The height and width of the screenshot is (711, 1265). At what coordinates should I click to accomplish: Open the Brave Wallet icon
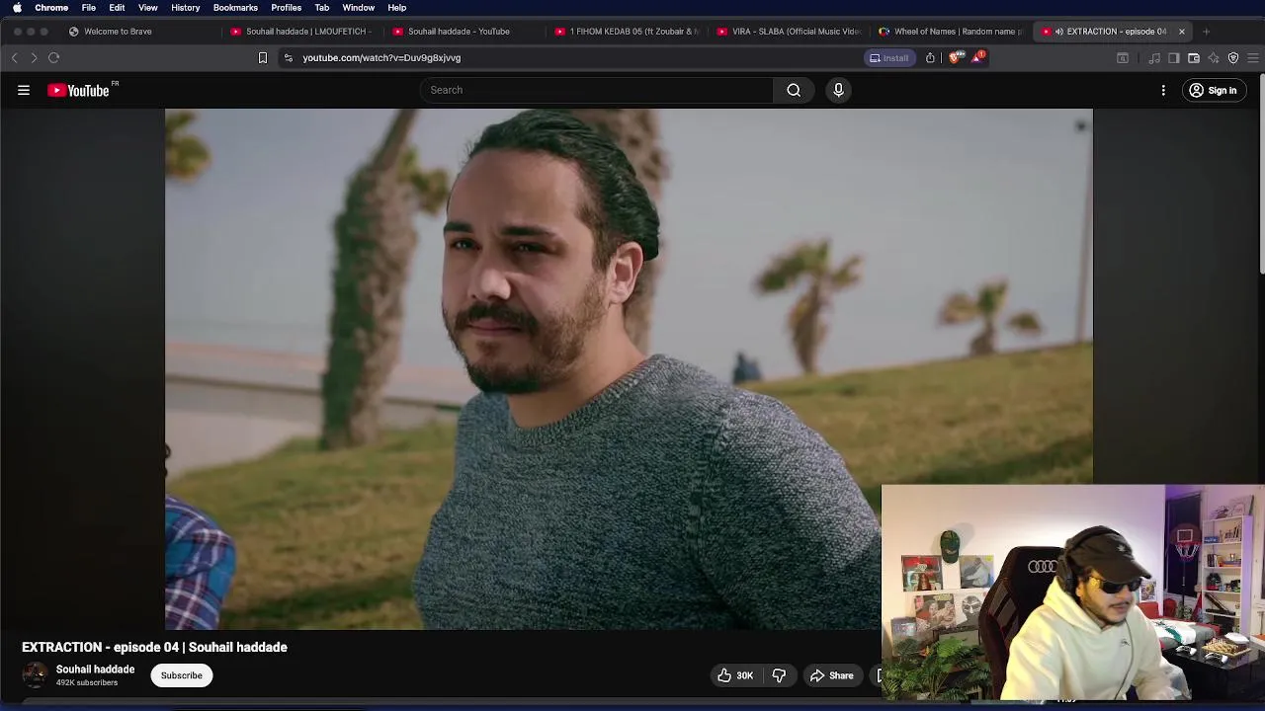(1194, 58)
